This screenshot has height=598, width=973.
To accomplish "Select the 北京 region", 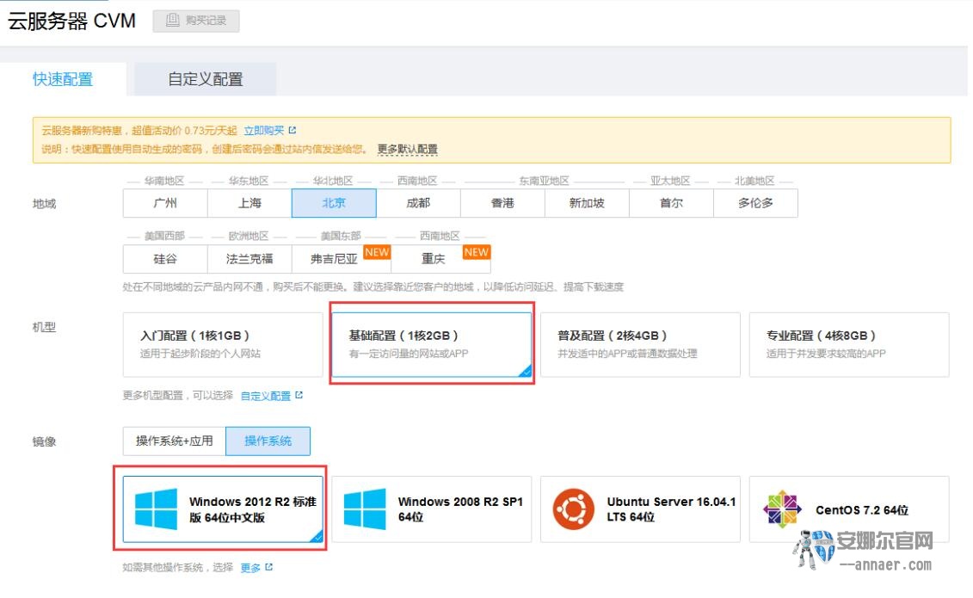I will point(334,203).
